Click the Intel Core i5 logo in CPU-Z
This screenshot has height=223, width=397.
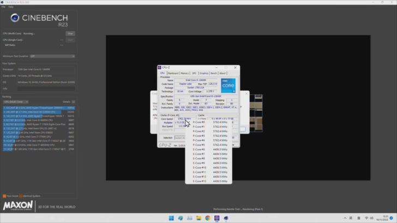pyautogui.click(x=228, y=85)
